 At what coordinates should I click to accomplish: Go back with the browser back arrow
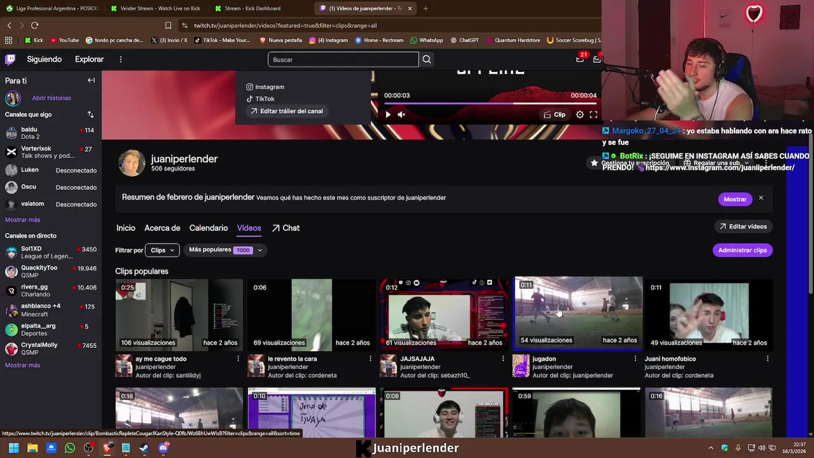click(x=9, y=25)
